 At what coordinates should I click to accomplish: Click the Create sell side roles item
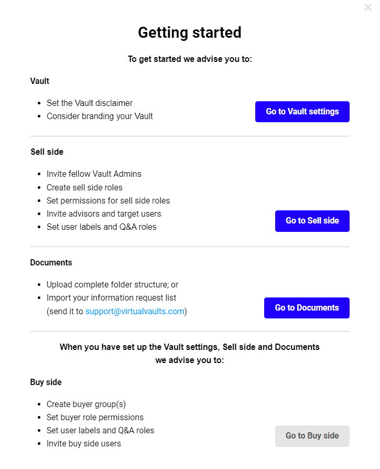click(x=84, y=187)
